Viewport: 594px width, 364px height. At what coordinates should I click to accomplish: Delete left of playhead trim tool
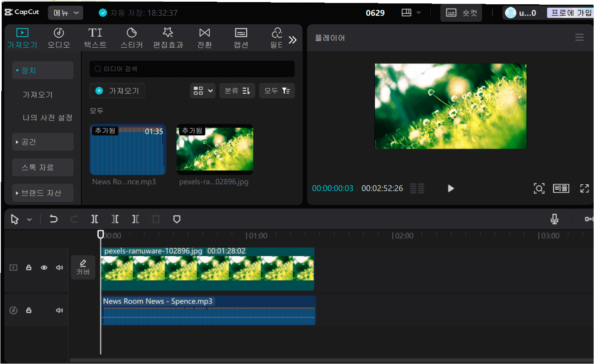coord(115,219)
